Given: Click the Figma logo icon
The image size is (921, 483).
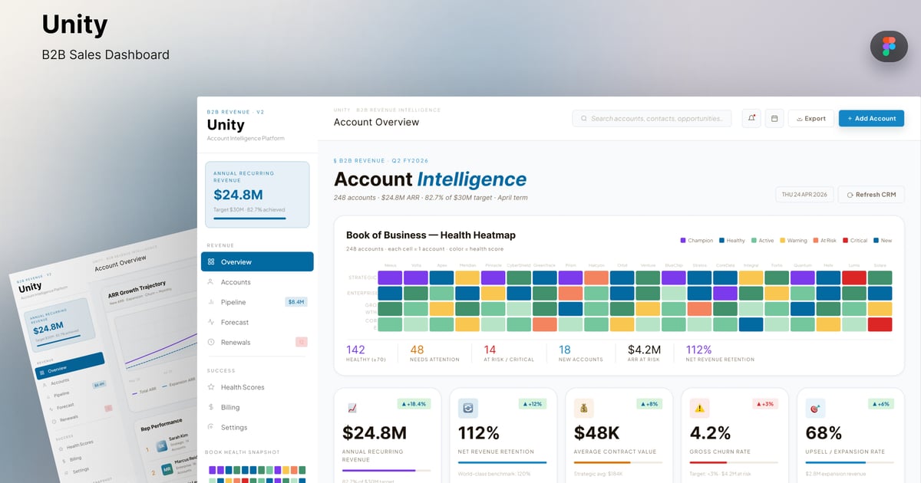Looking at the screenshot, I should coord(889,46).
